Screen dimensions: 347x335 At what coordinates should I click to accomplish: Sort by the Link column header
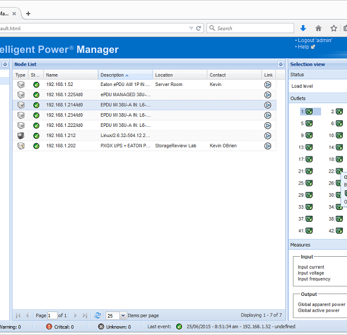269,75
